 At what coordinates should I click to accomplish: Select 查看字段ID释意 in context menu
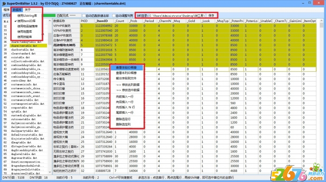[x=126, y=67]
